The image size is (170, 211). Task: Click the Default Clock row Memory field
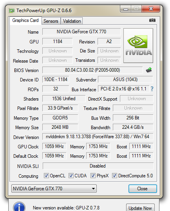pyautogui.click(x=98, y=156)
